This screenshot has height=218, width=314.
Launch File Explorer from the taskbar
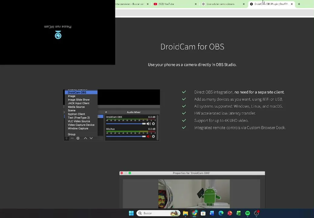coord(185,213)
